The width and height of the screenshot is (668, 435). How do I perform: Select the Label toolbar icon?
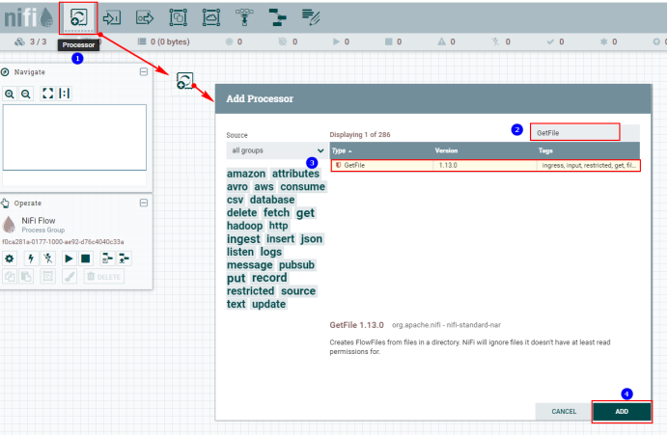pos(311,17)
